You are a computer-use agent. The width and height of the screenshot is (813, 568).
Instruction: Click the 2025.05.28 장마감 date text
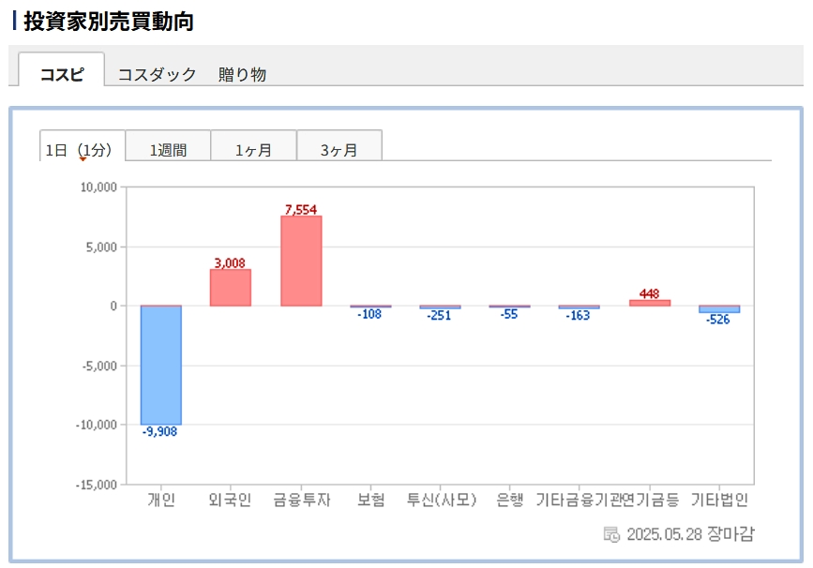coord(689,534)
